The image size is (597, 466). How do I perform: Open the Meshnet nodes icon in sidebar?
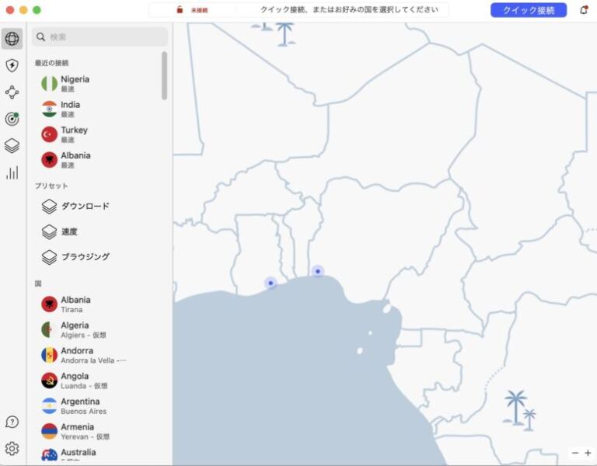pos(12,92)
